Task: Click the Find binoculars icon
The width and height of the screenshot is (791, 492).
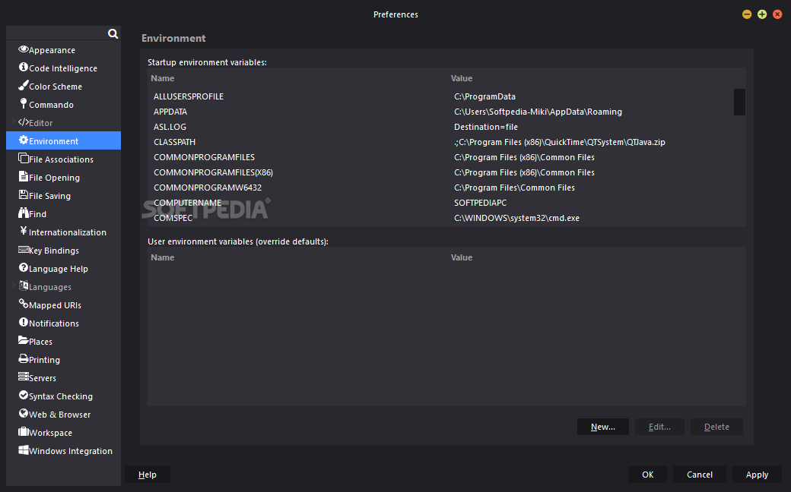Action: (x=24, y=213)
